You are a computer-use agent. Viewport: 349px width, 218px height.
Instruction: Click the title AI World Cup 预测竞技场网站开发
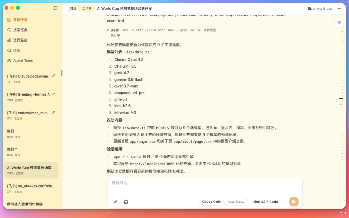pyautogui.click(x=124, y=8)
